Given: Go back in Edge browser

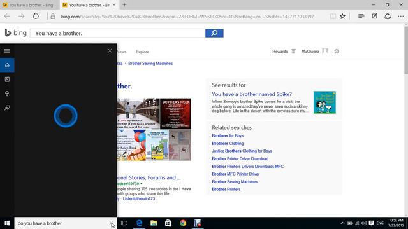Looking at the screenshot, I should click(x=7, y=17).
